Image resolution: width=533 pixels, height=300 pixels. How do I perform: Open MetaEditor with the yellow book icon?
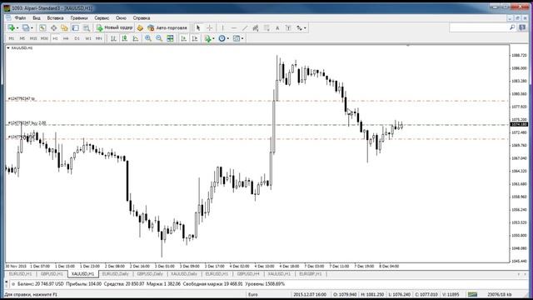tap(140, 27)
